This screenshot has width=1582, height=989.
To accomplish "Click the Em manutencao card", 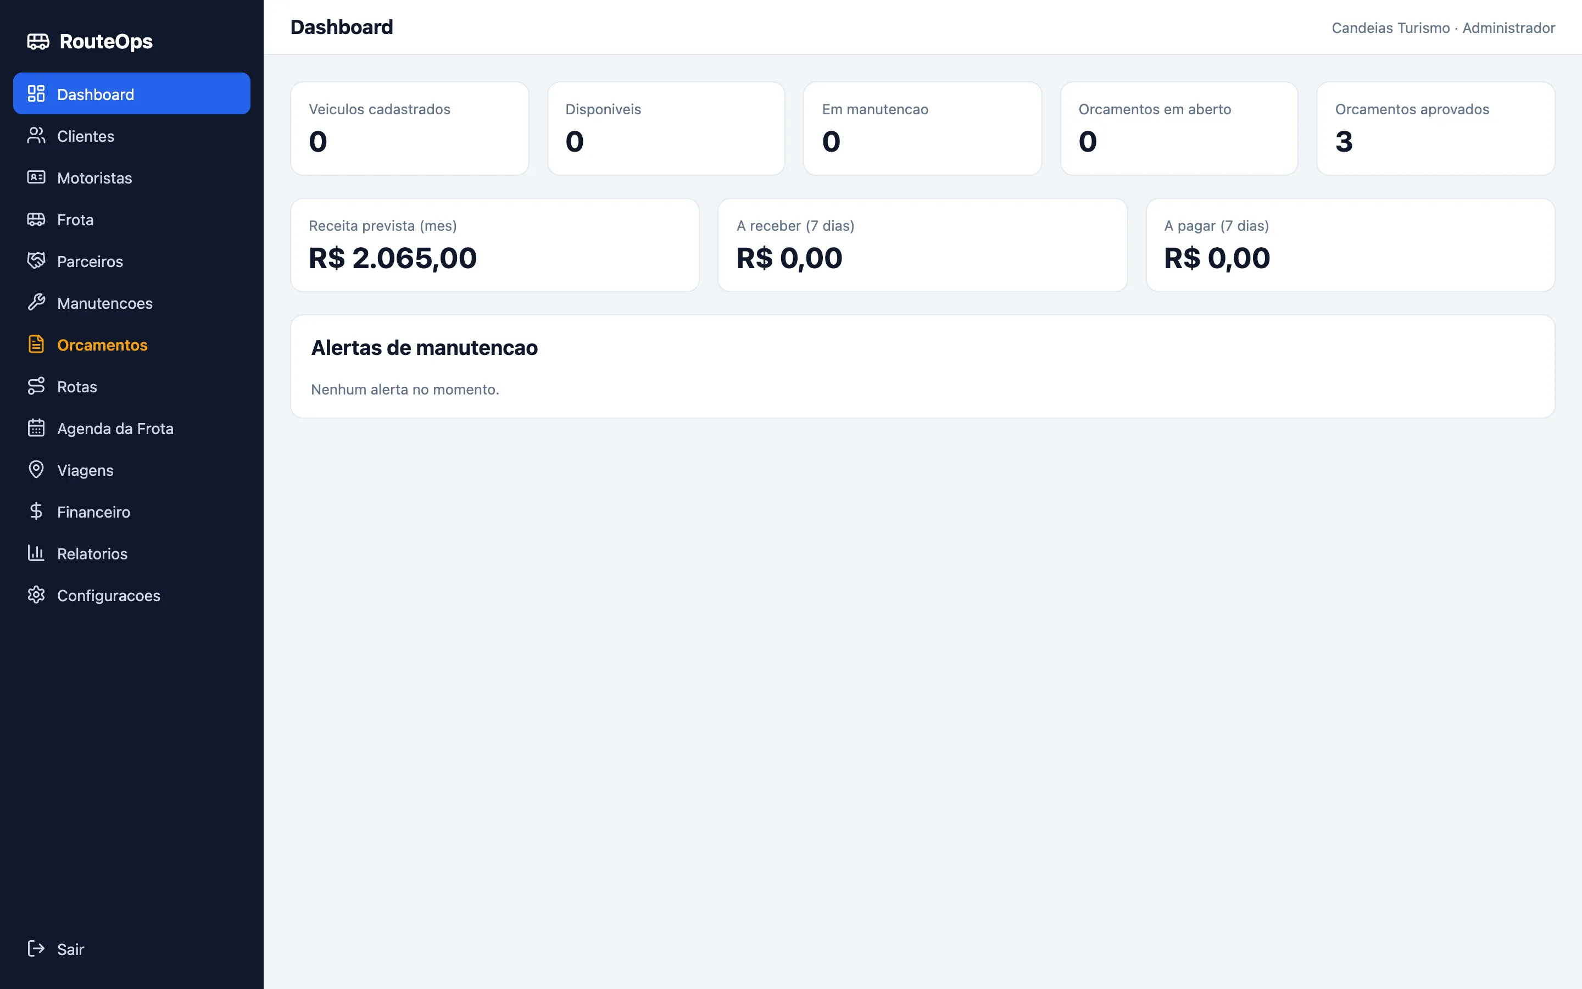I will click(922, 128).
